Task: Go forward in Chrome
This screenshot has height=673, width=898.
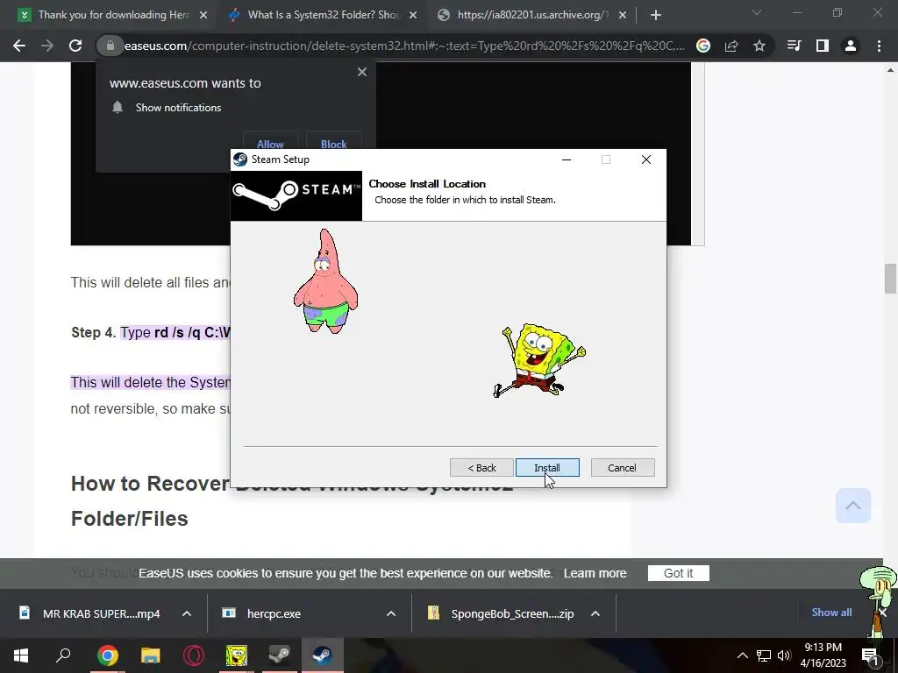Action: [x=47, y=46]
